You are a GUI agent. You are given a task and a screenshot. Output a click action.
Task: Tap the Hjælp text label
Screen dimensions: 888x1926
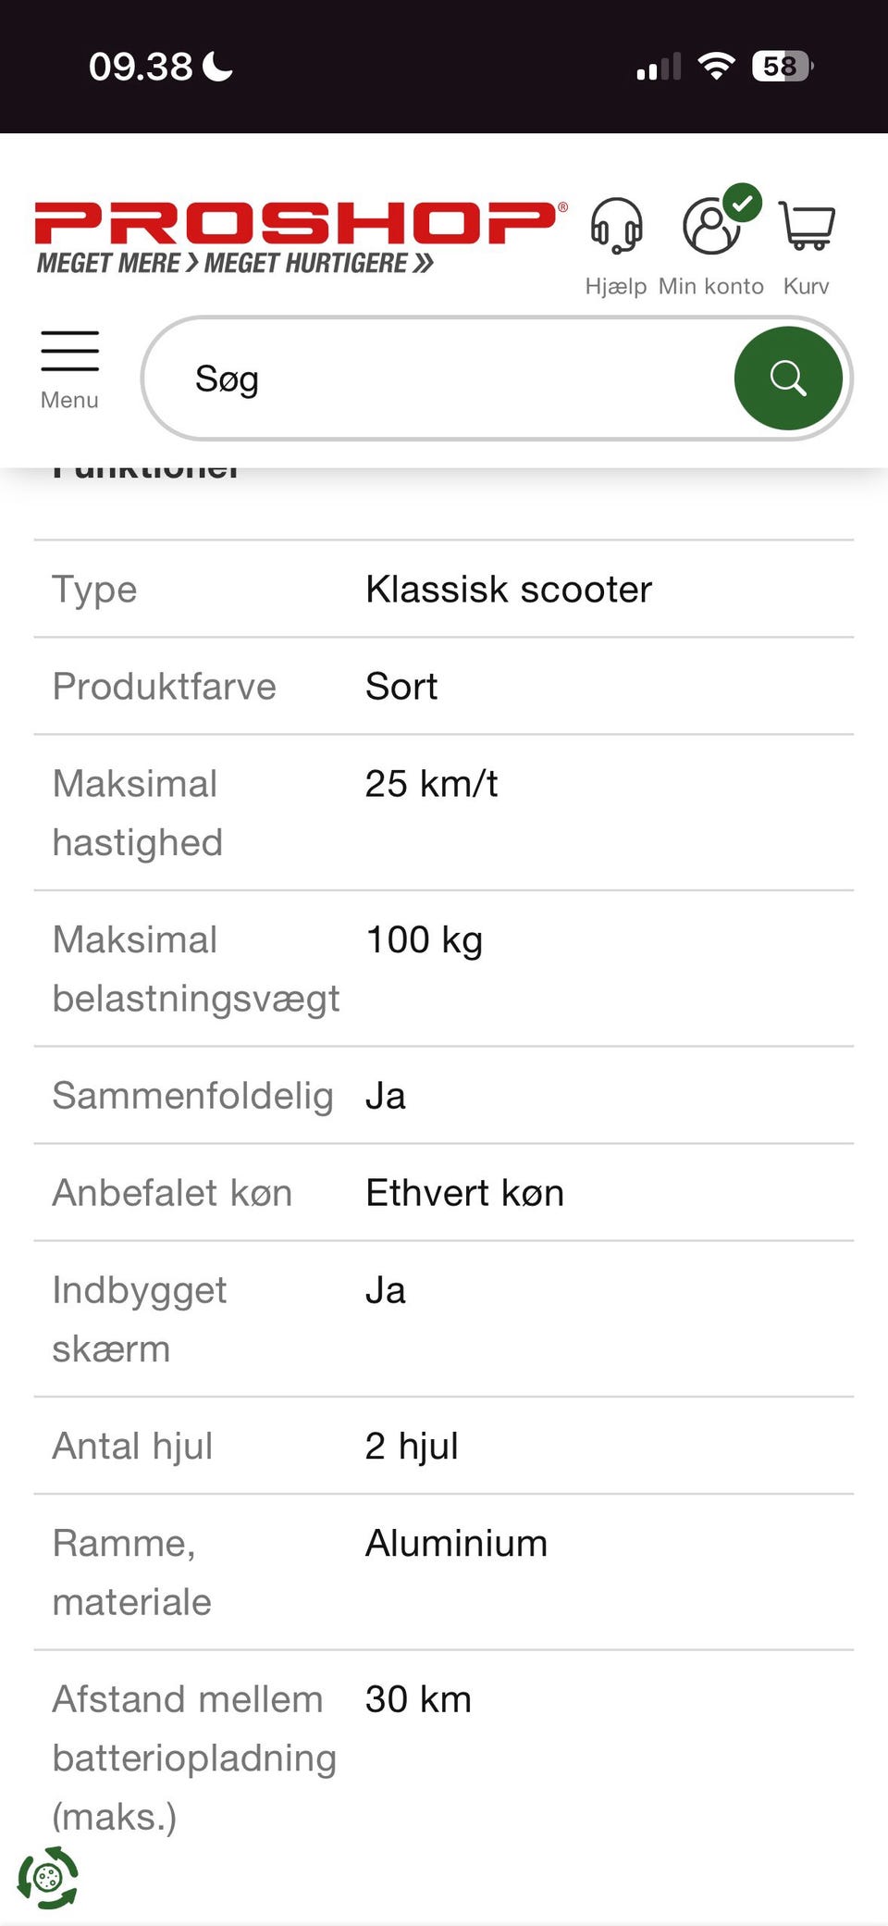point(616,286)
